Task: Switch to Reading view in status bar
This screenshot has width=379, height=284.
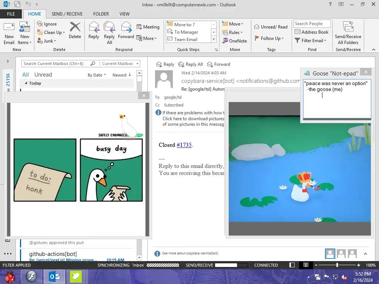Action: point(306,265)
